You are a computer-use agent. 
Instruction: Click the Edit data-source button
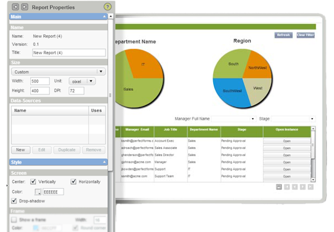click(x=42, y=150)
